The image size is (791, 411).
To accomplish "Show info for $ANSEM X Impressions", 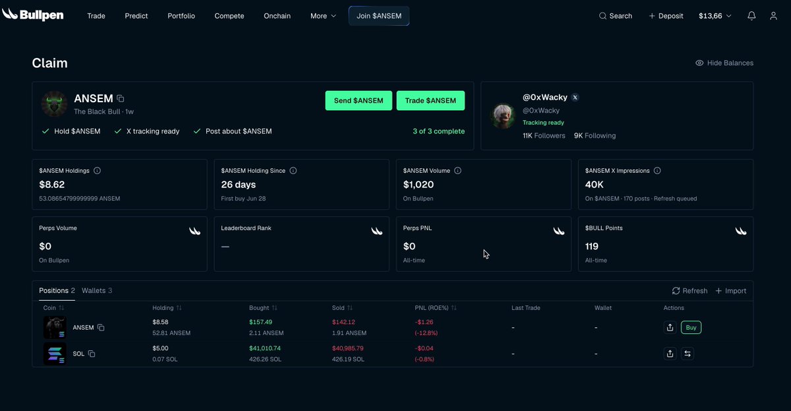I will (657, 170).
